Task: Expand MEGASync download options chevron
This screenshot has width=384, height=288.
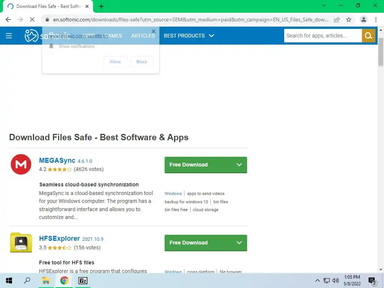Action: (x=239, y=165)
